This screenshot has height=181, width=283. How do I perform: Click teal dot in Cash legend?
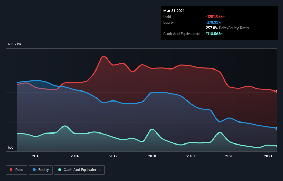coord(60,170)
